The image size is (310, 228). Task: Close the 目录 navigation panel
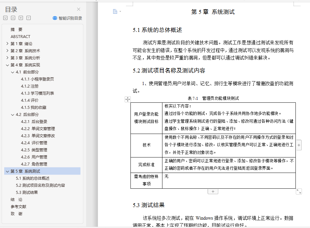tap(78, 9)
